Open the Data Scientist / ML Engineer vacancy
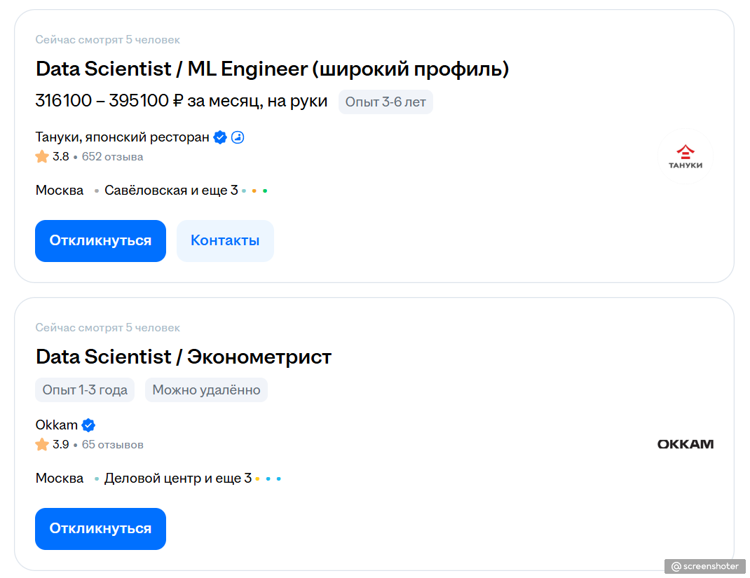This screenshot has width=750, height=578. coord(272,69)
